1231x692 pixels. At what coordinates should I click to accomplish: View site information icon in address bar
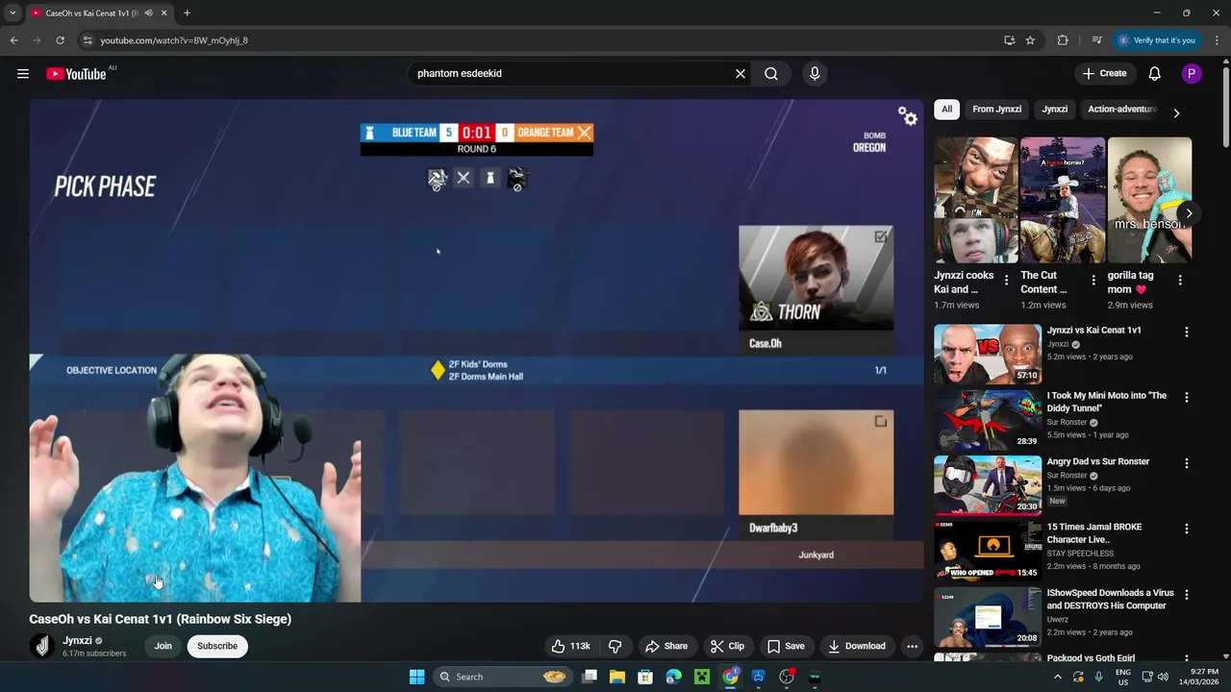88,40
